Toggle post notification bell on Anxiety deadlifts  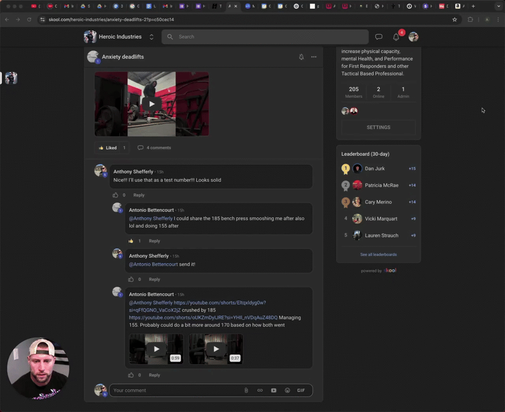point(301,57)
